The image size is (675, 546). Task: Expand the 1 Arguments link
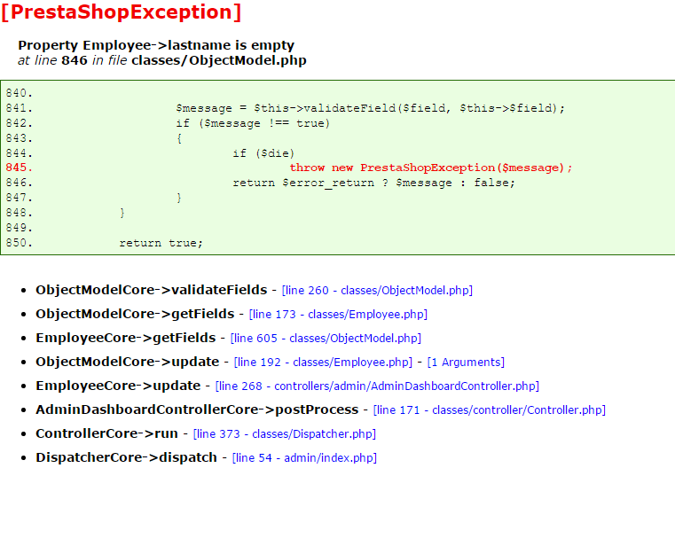466,363
